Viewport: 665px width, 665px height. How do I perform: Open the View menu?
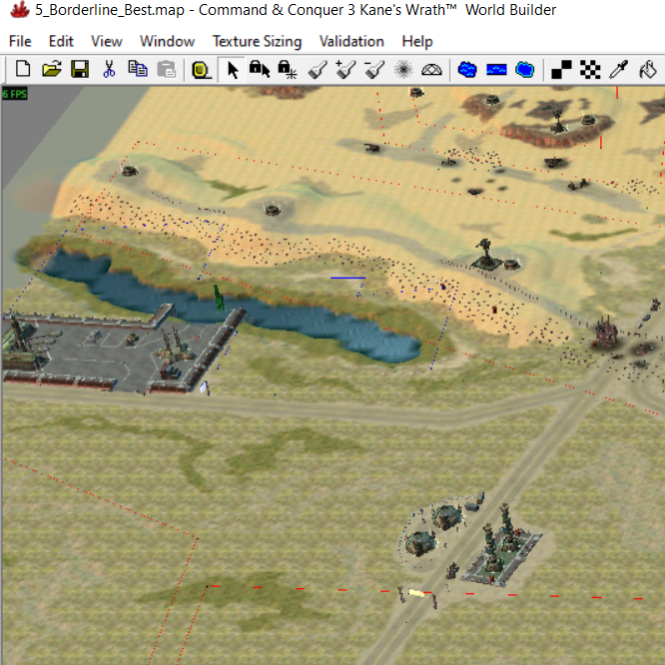(107, 41)
